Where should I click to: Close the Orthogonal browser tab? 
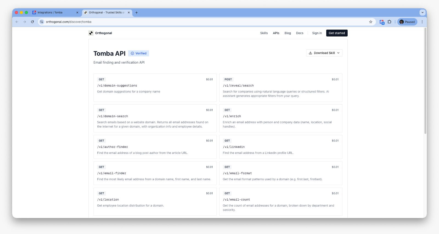pos(129,13)
